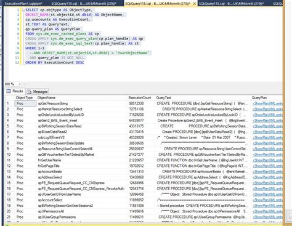Viewport: 292px width, 226px height.
Task: Select the spMarketResourceStringSelect cell
Action: point(82,109)
